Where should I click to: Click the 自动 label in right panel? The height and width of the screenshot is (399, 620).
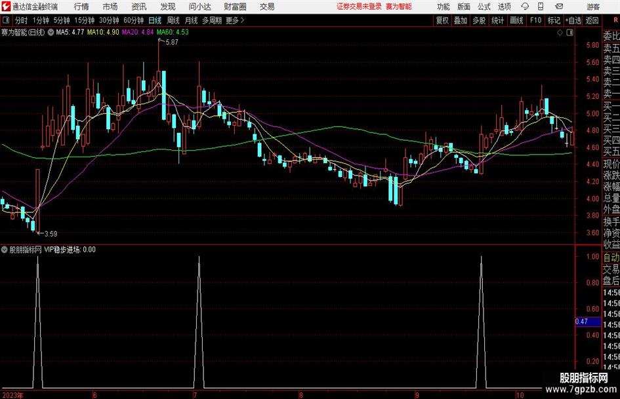tap(611, 257)
